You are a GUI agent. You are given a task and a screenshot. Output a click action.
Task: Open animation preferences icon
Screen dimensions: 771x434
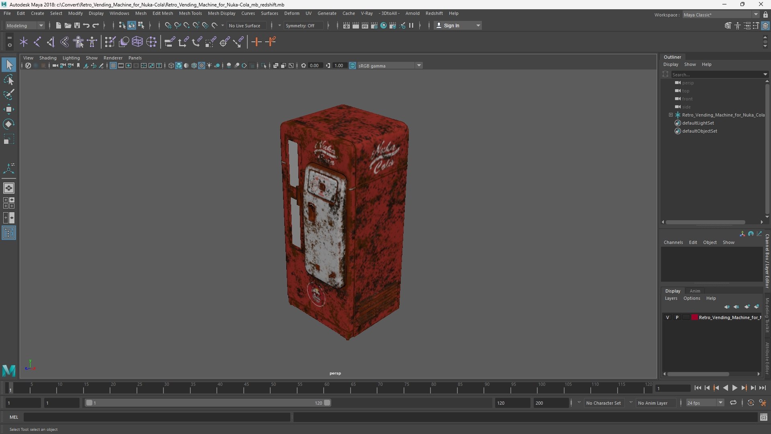(x=763, y=403)
